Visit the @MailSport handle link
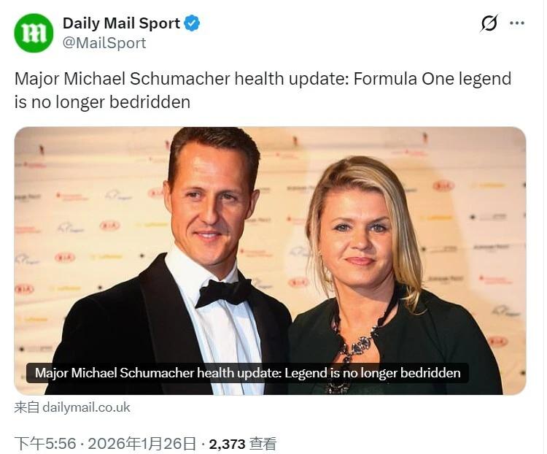The image size is (547, 454). [x=104, y=43]
